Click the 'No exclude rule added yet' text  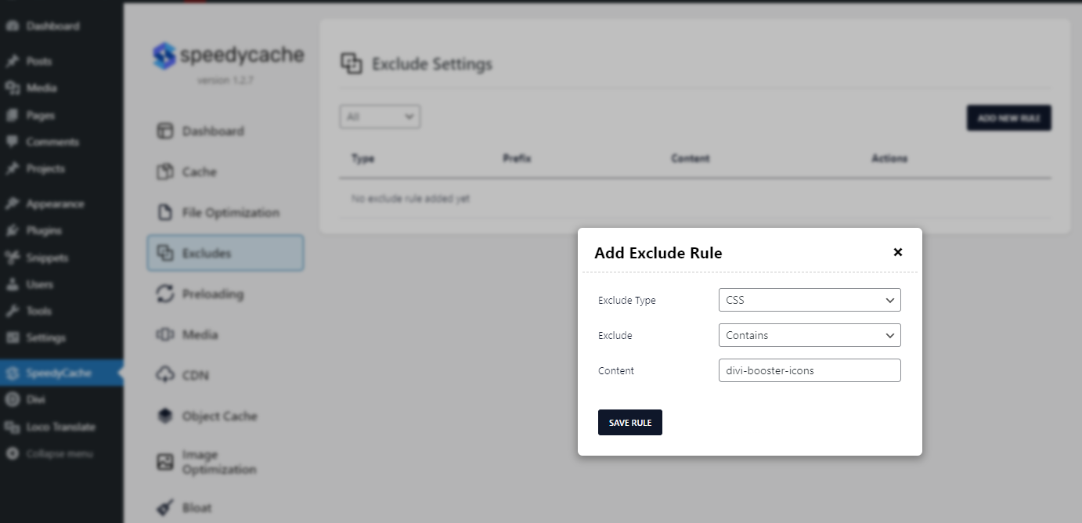click(410, 199)
